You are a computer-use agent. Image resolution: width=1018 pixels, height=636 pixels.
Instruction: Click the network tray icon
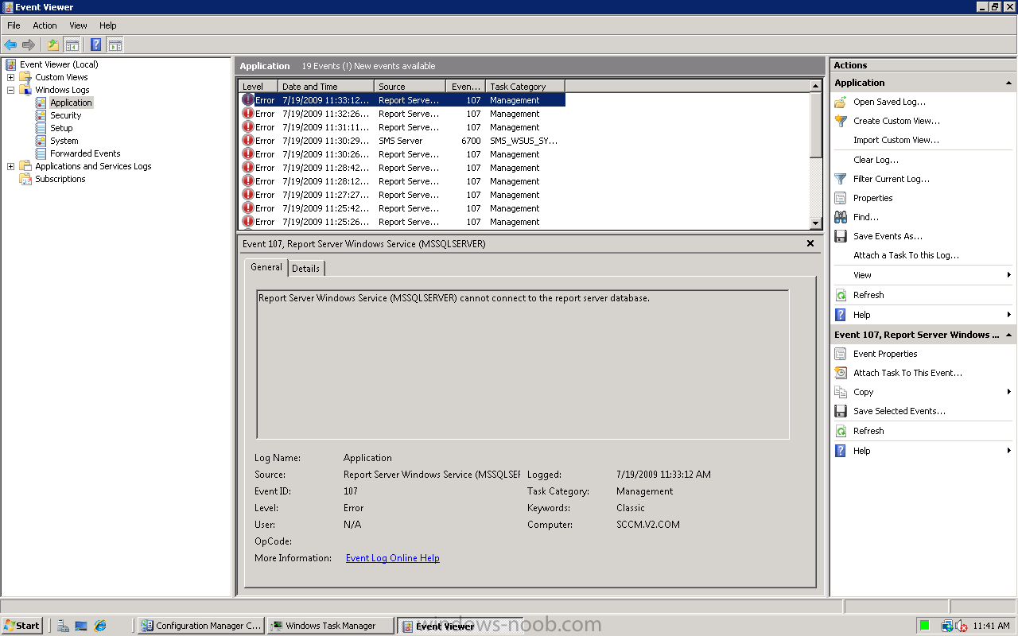click(946, 626)
